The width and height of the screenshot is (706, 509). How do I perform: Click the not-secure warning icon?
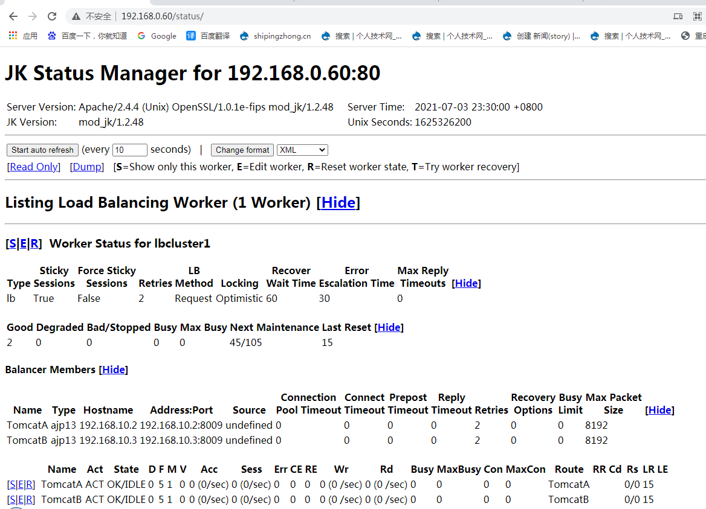click(76, 16)
